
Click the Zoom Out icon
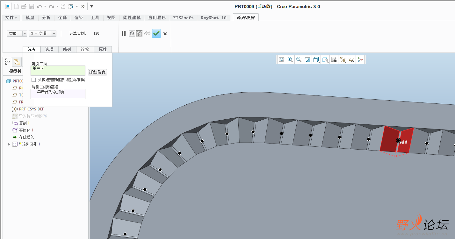click(x=299, y=60)
